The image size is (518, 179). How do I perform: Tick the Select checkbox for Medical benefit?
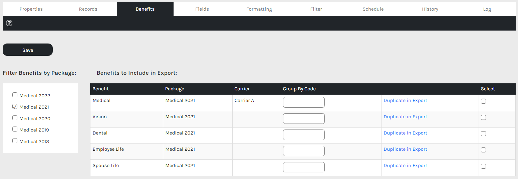[x=483, y=101]
